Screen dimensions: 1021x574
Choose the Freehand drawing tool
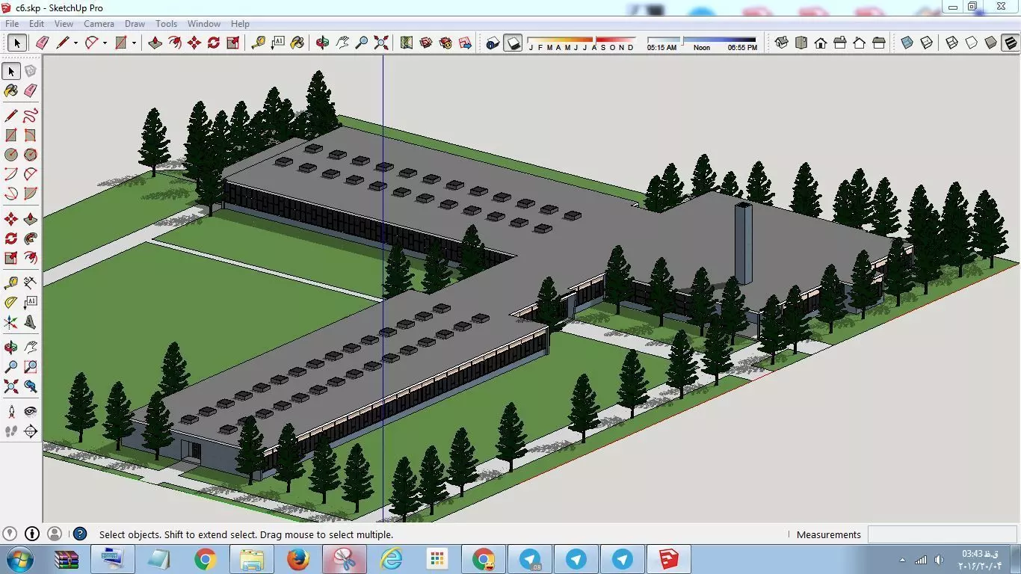[x=30, y=116]
